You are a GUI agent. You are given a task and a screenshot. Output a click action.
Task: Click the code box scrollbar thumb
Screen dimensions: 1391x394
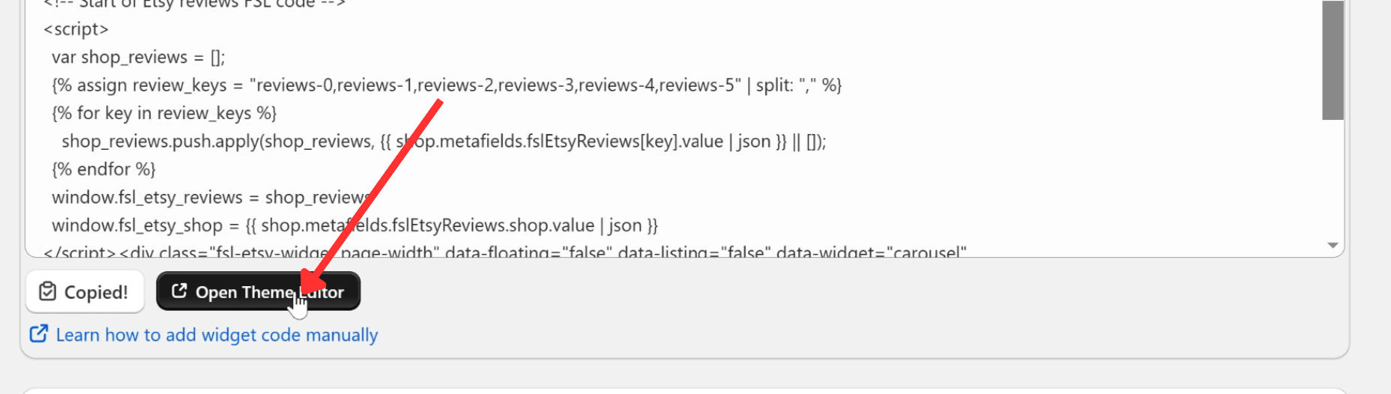click(1333, 60)
